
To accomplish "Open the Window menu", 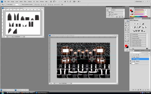I will coord(42,2).
